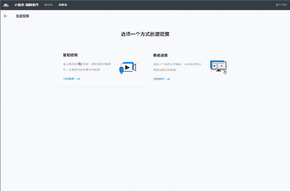Select the 模板视频 card title
Viewport: 290px width, 191px height.
[x=160, y=55]
